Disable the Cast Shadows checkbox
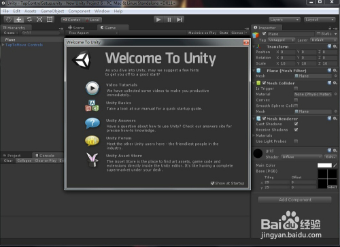The width and height of the screenshot is (340, 247). pyautogui.click(x=296, y=124)
